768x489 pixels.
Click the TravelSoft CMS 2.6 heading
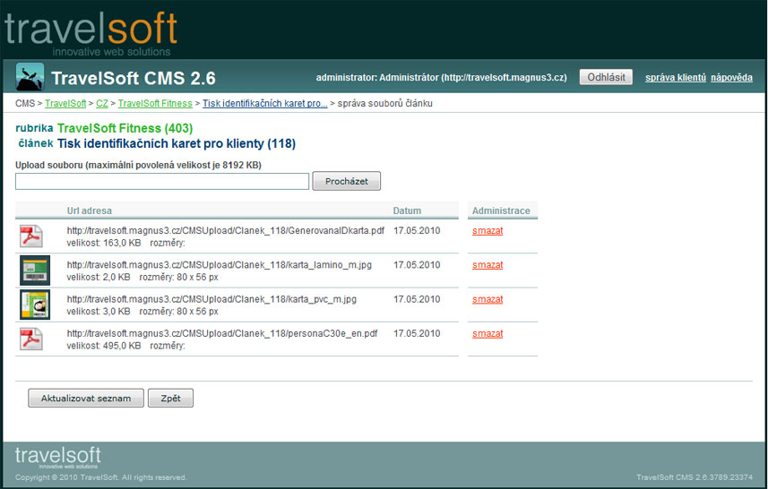coord(134,78)
